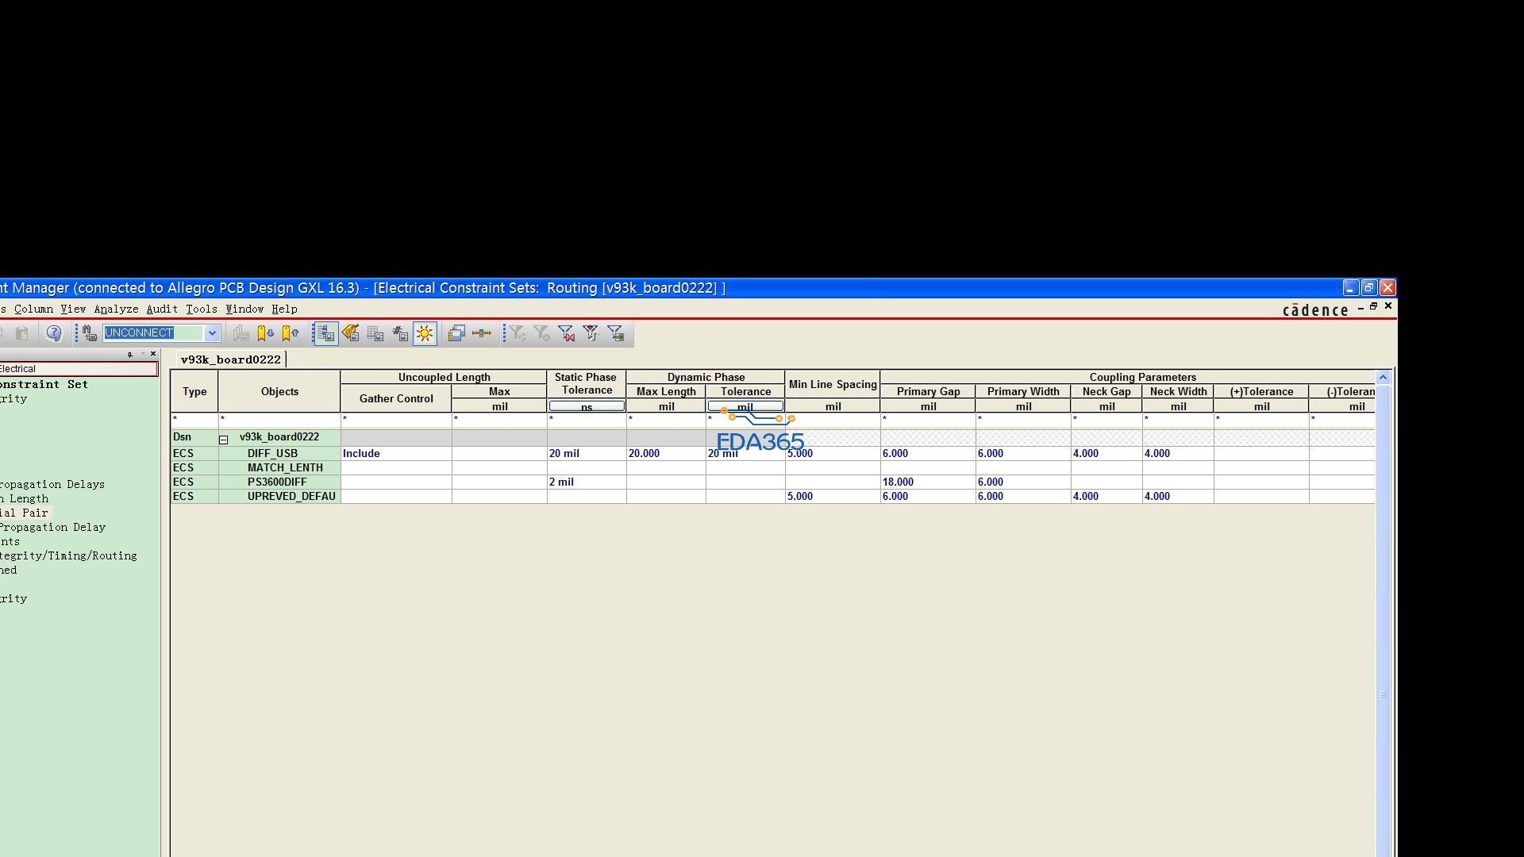
Task: Click the stacked windows toolbar icon
Action: coord(456,333)
